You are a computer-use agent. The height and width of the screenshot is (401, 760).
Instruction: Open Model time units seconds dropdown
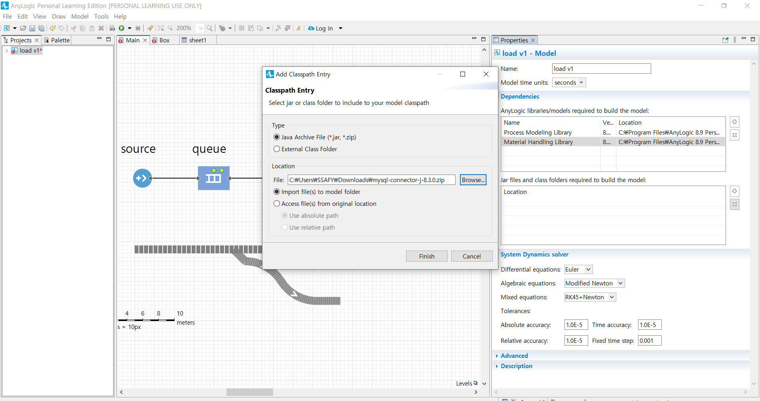(x=569, y=82)
